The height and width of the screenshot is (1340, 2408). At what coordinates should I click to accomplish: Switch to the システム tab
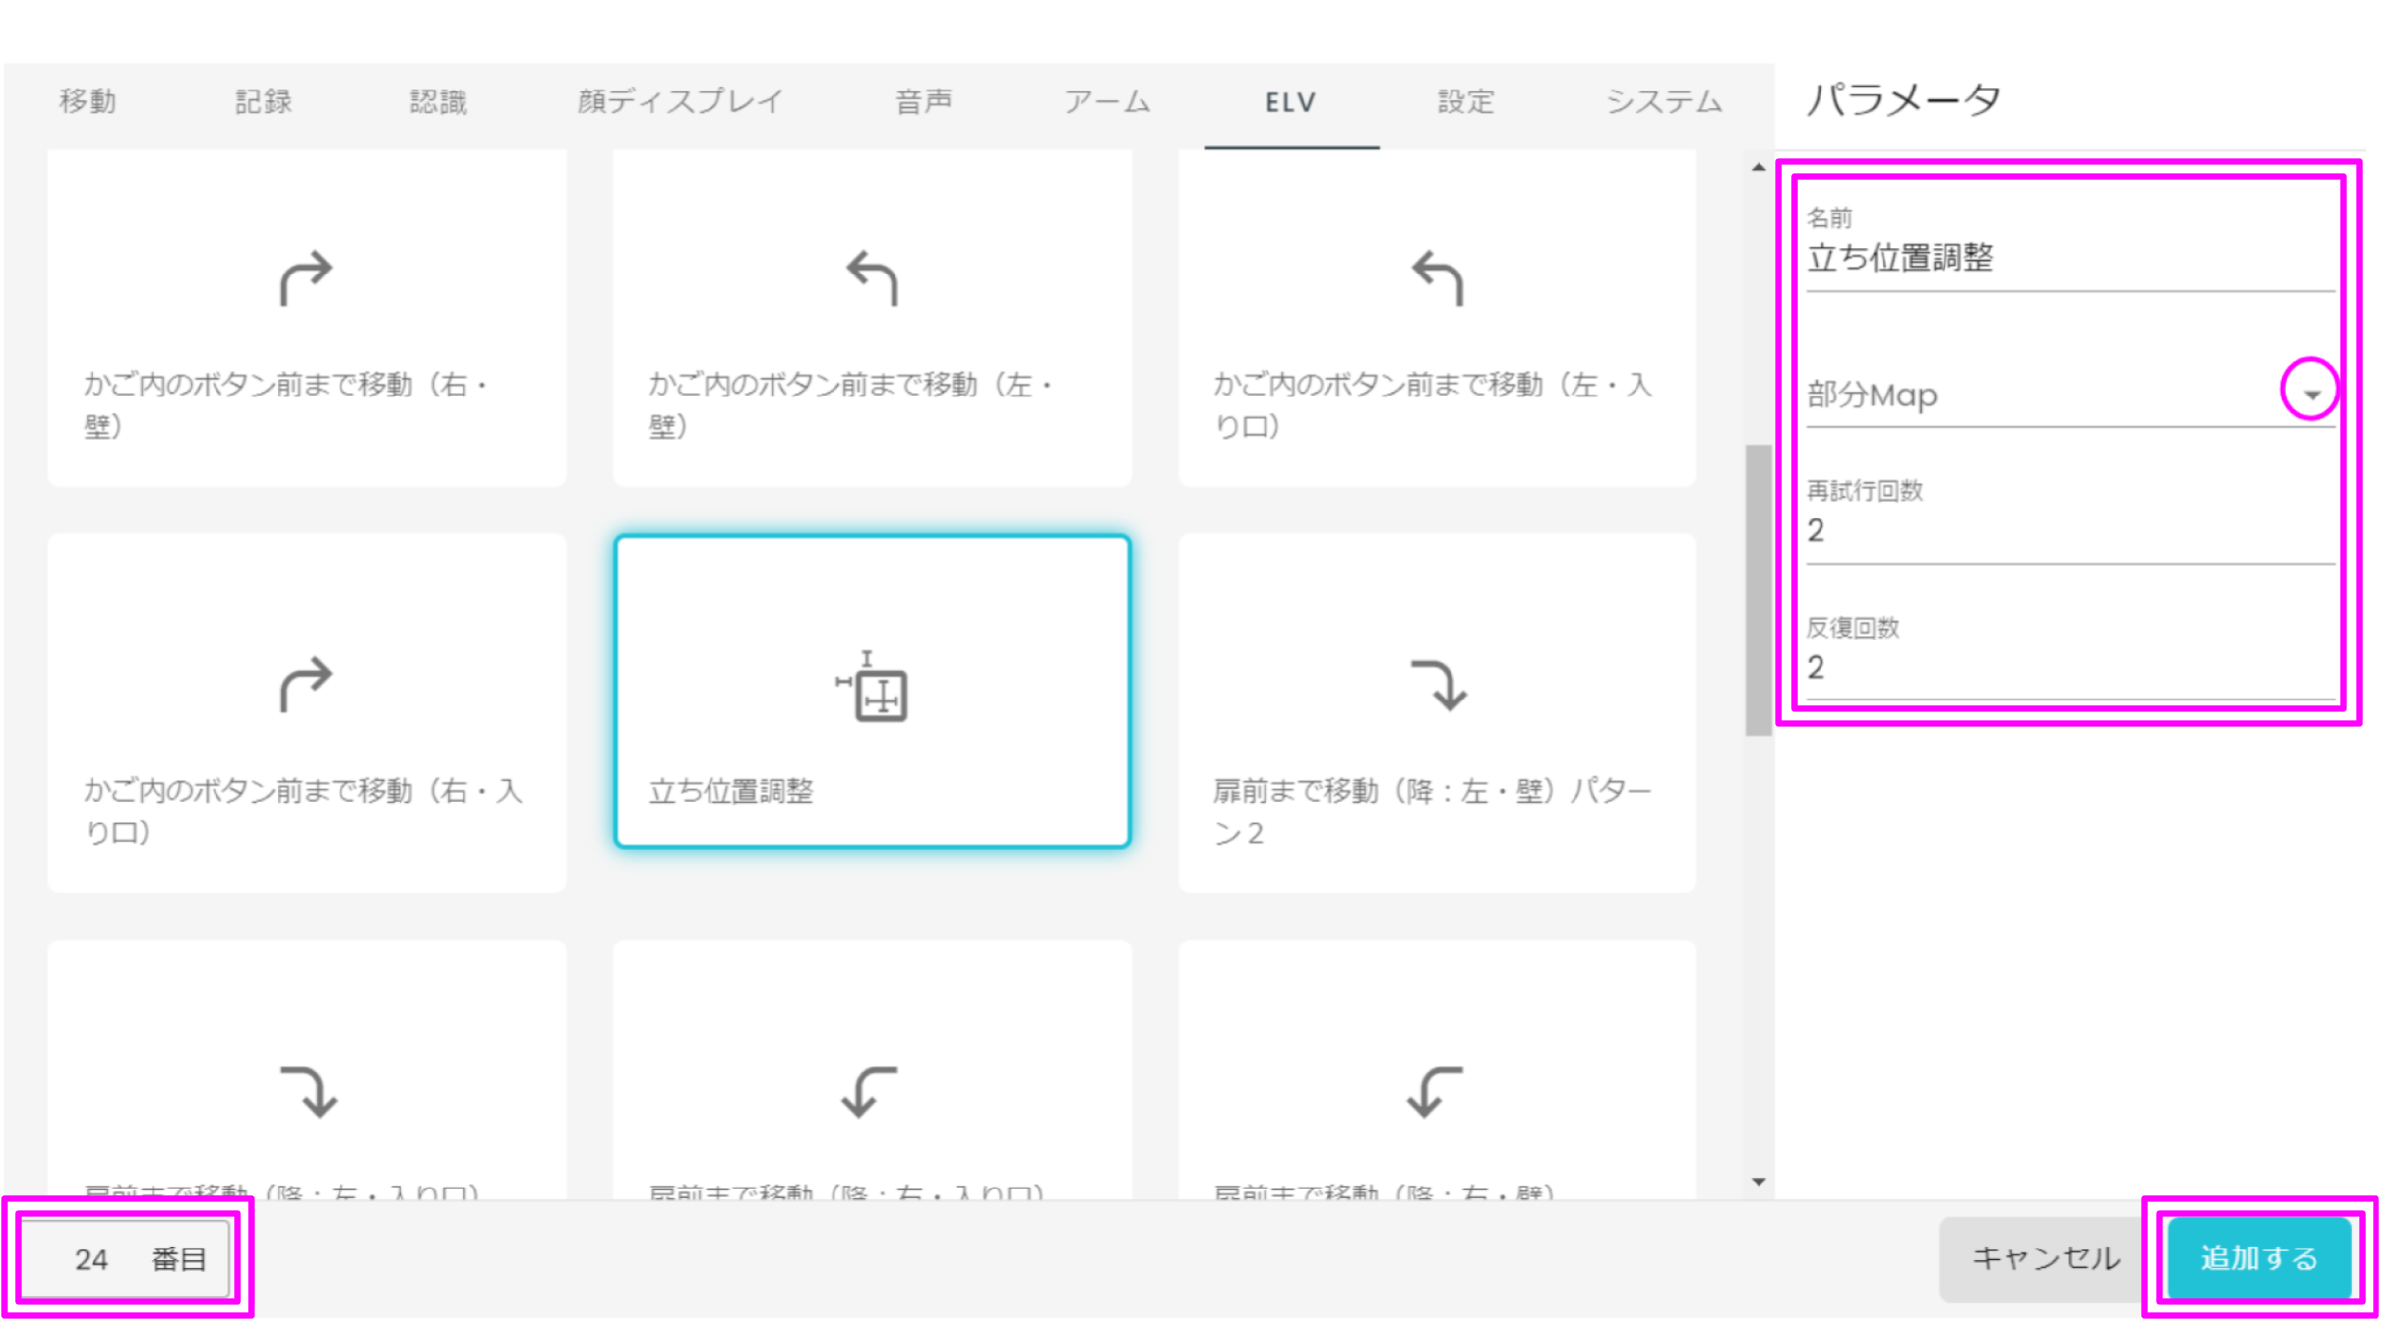click(x=1665, y=100)
